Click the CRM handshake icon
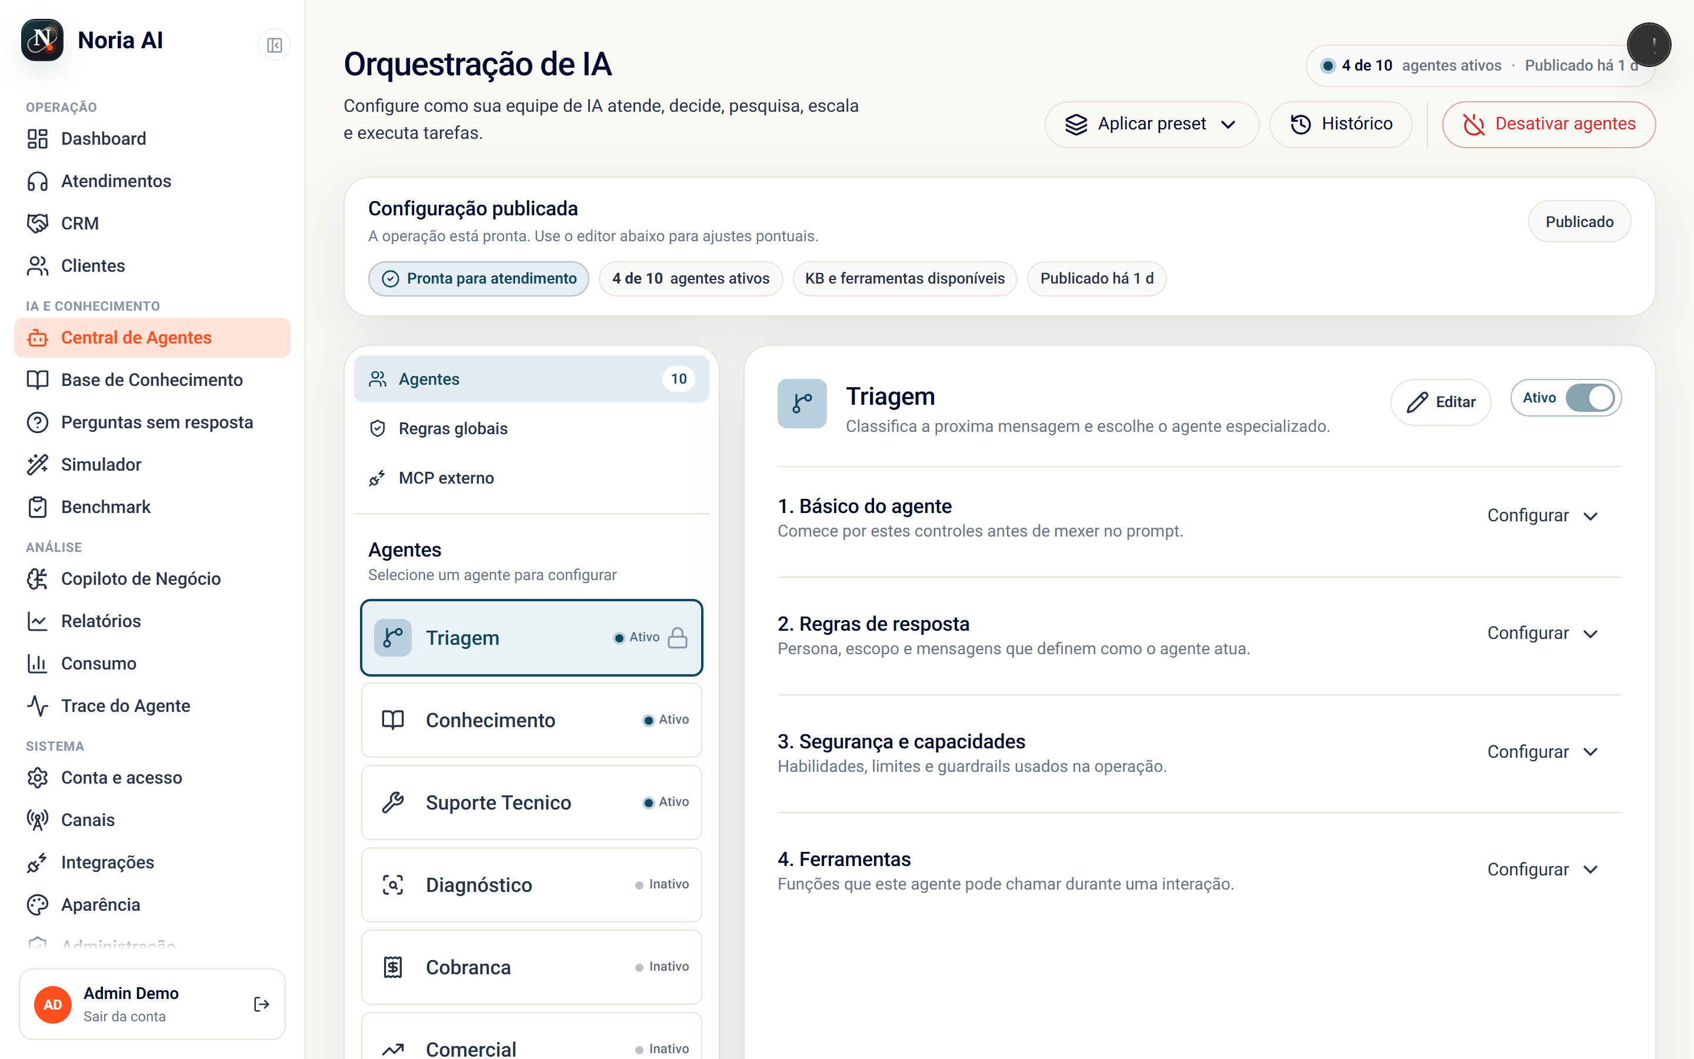The width and height of the screenshot is (1694, 1059). pyautogui.click(x=37, y=224)
